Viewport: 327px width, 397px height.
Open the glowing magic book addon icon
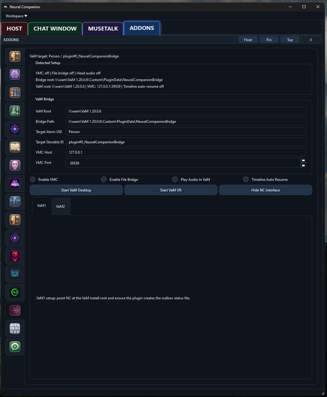click(15, 183)
